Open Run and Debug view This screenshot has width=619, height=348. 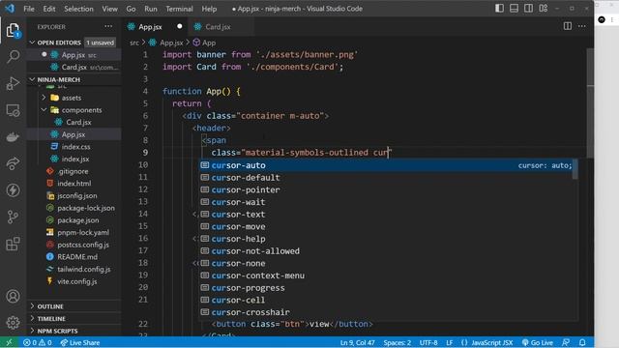[x=13, y=83]
